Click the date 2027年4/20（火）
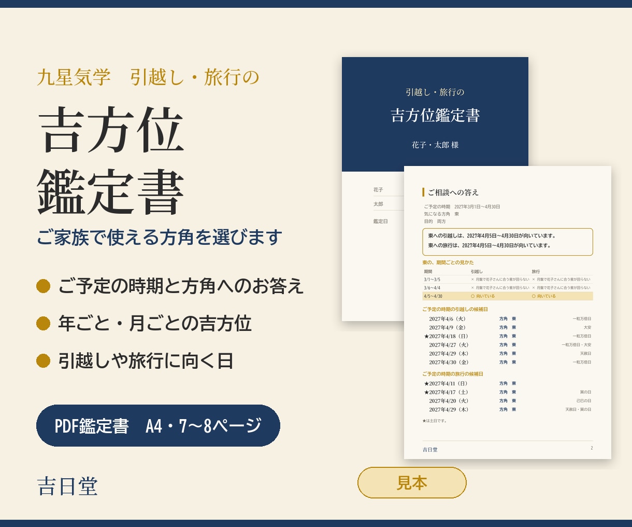632x527 pixels. (x=449, y=401)
